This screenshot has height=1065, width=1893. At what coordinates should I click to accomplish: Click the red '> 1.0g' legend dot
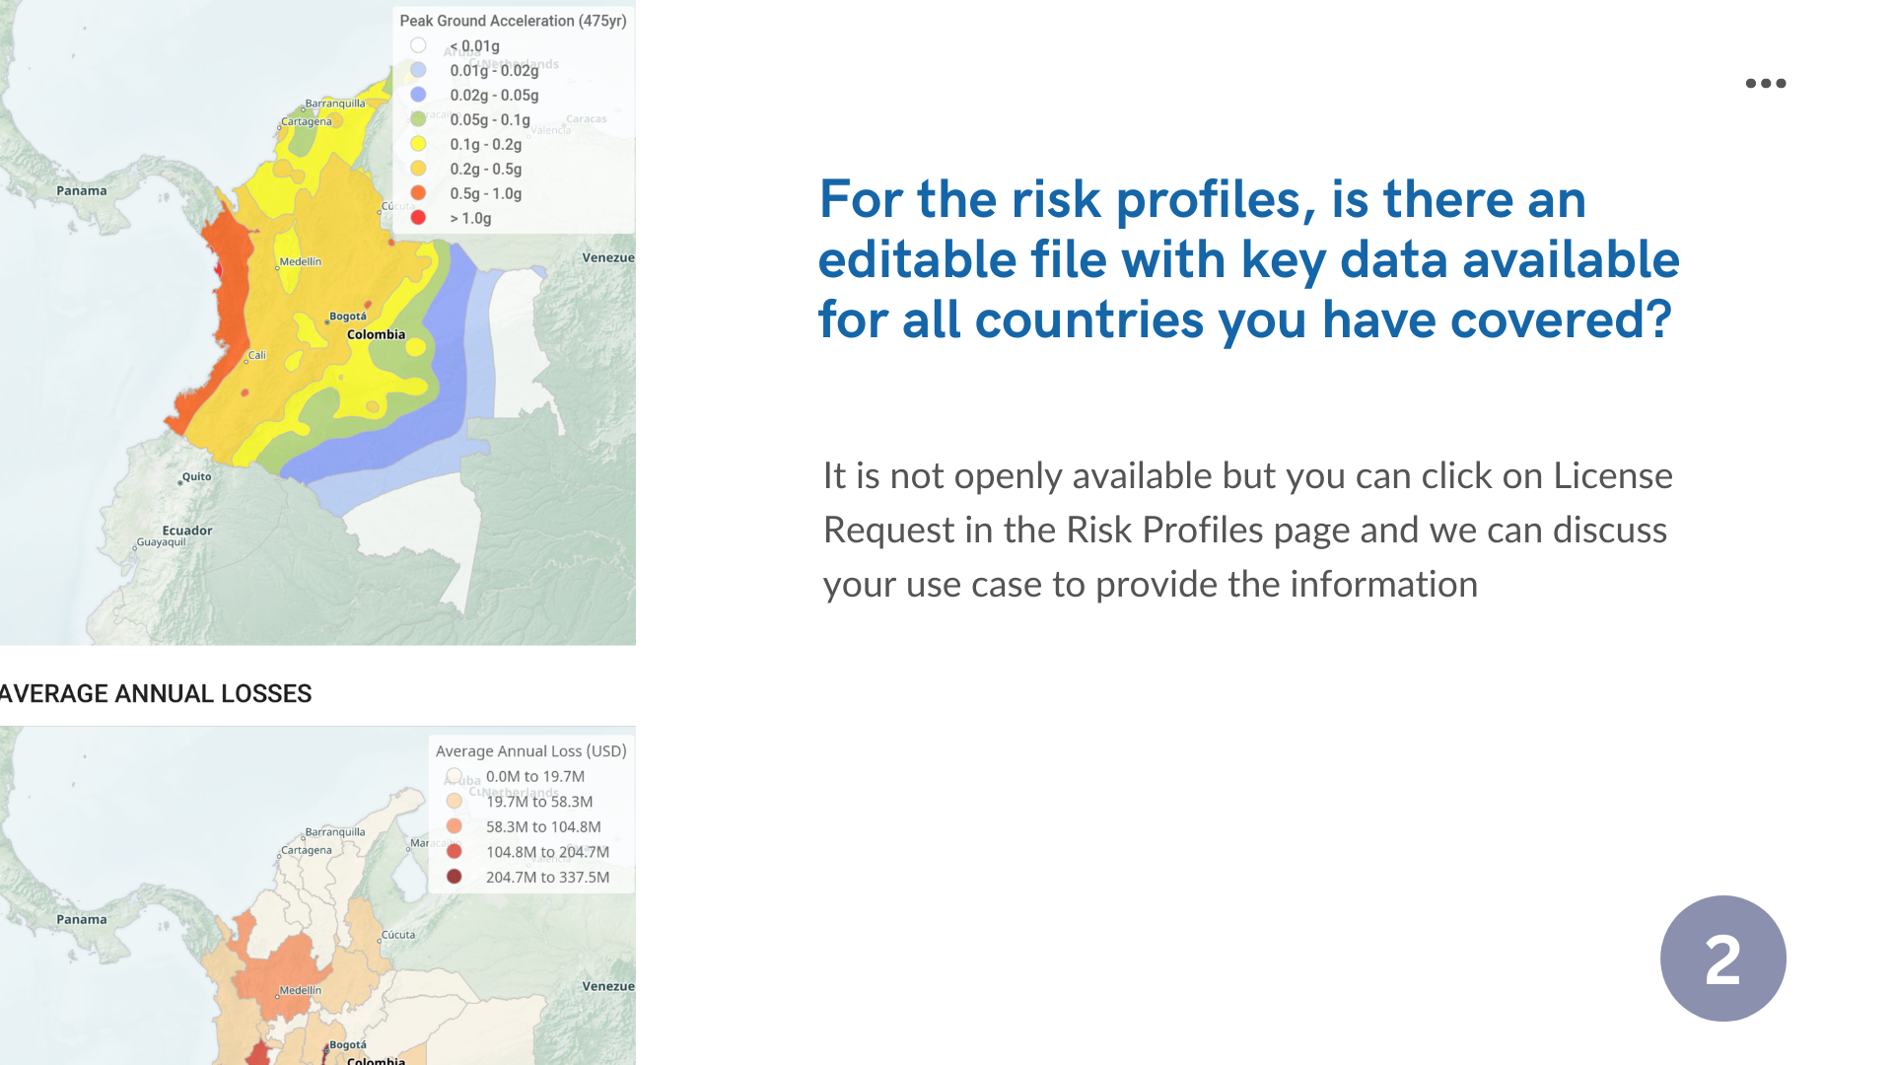(x=418, y=218)
